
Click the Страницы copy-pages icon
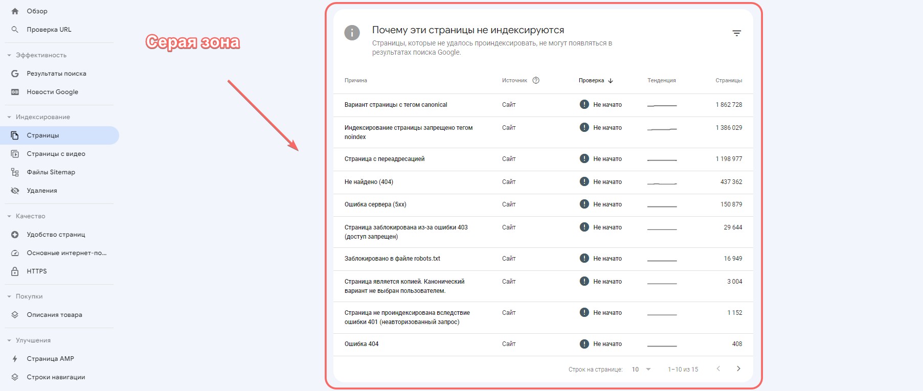tap(15, 135)
